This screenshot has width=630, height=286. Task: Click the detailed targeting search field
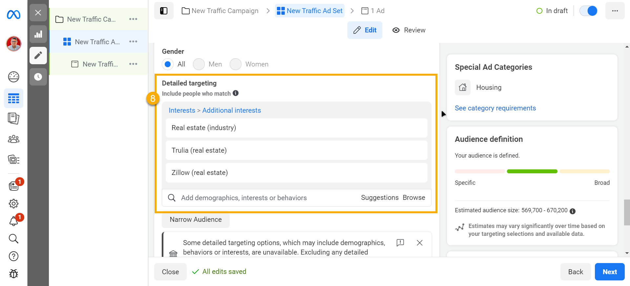coord(262,198)
